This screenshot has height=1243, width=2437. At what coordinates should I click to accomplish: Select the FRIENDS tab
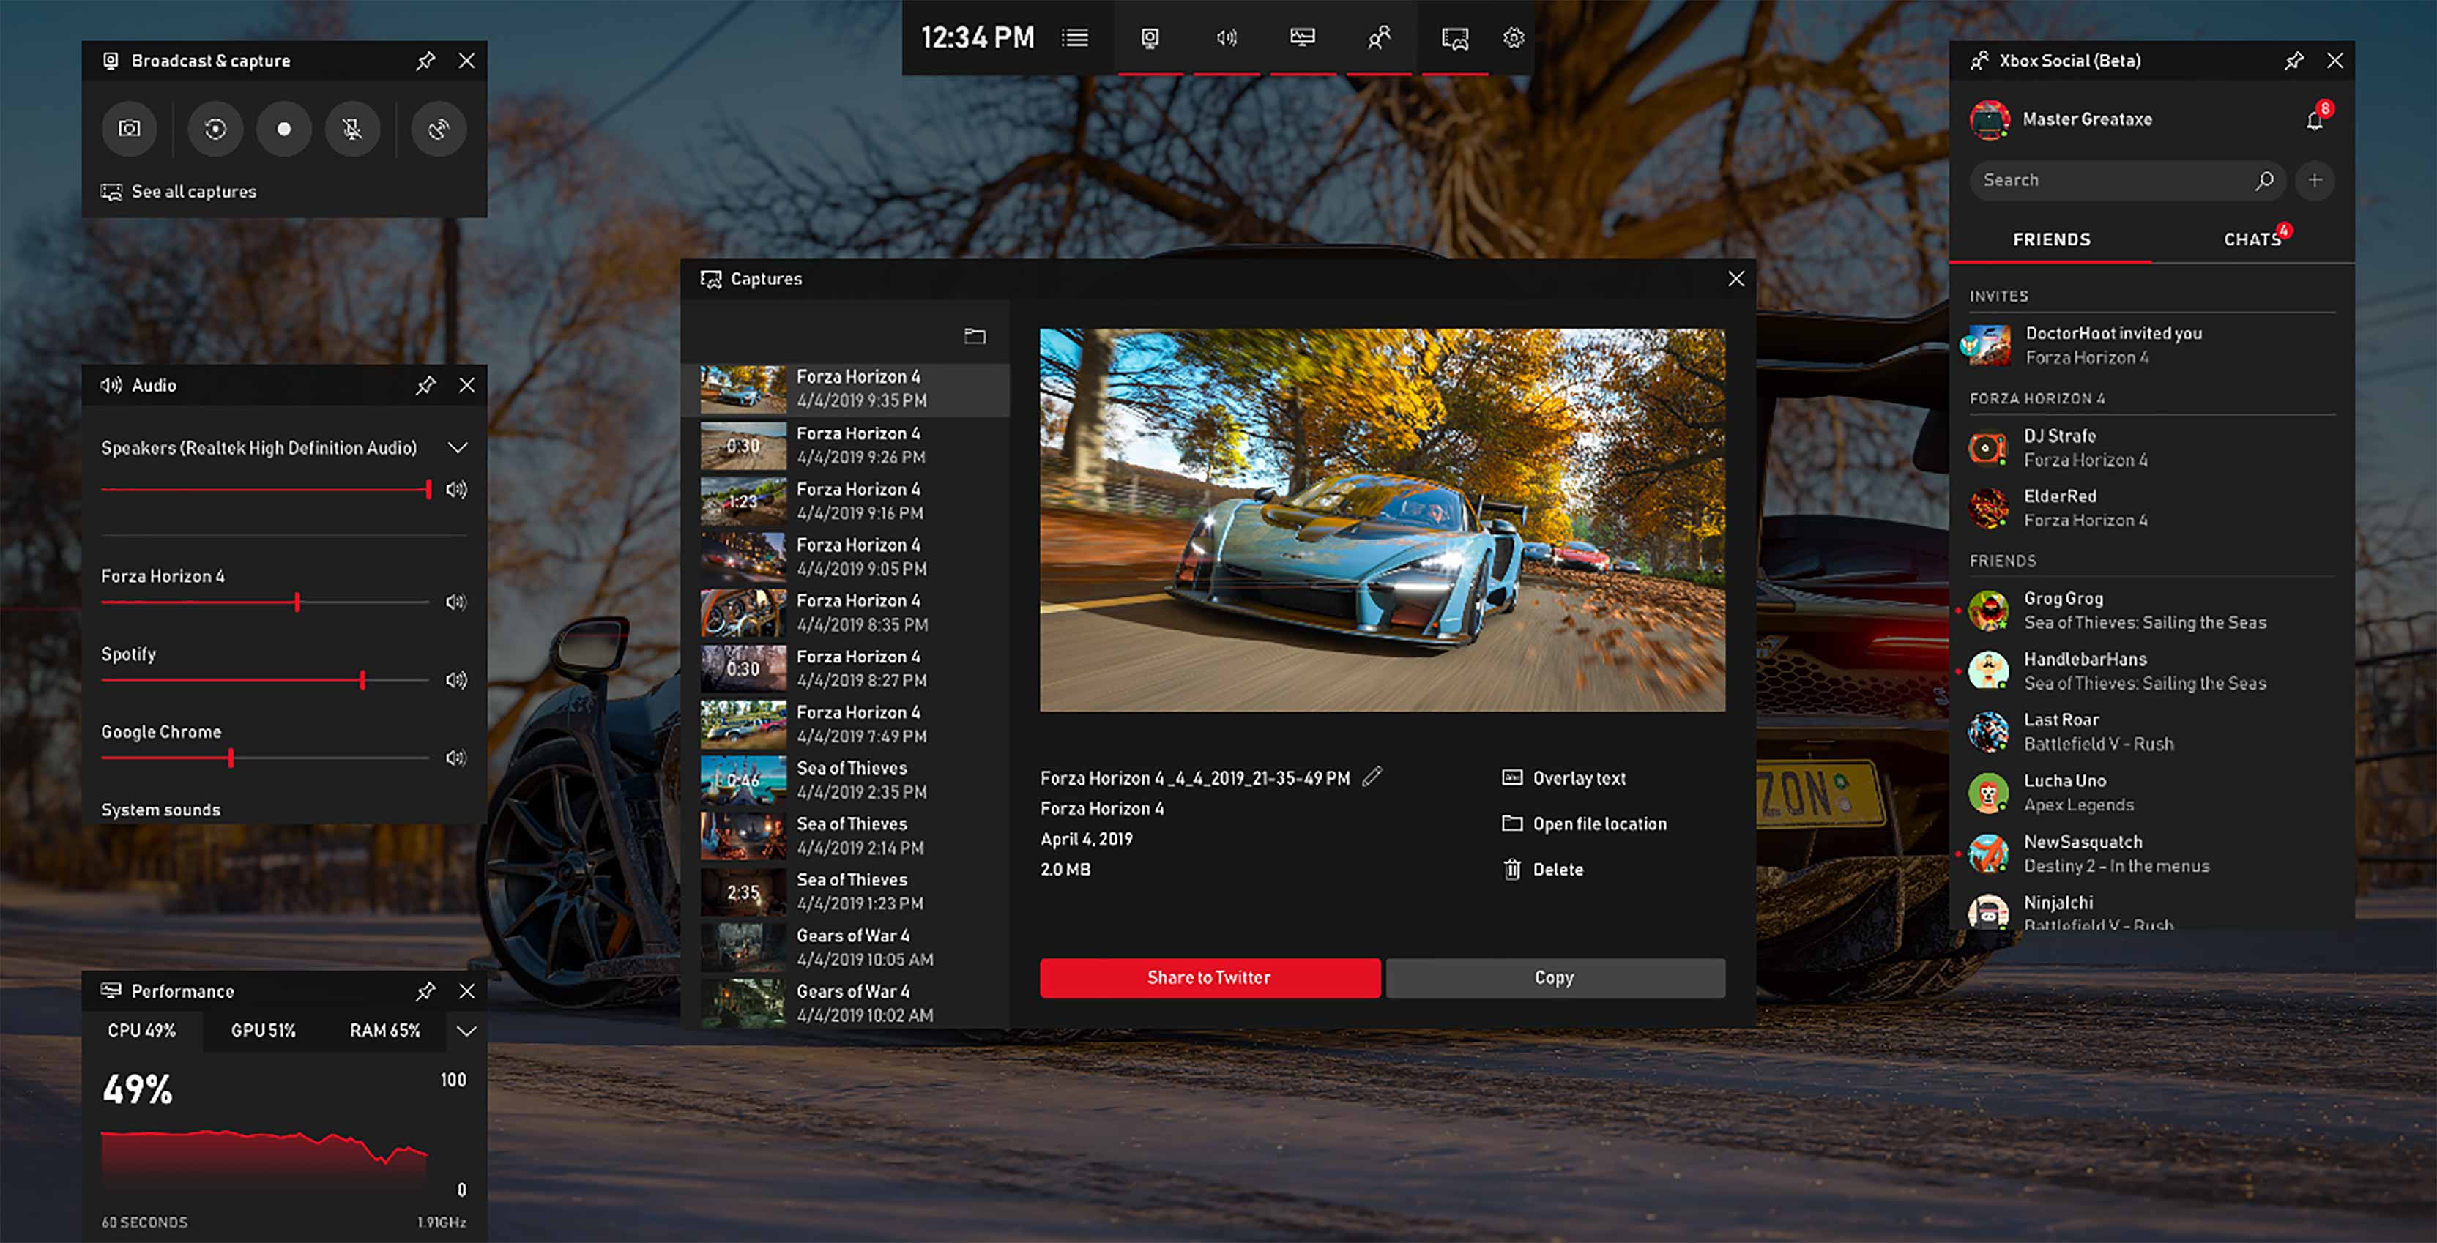pyautogui.click(x=2051, y=239)
